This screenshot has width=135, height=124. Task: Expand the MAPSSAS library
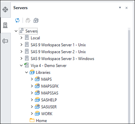(32, 93)
